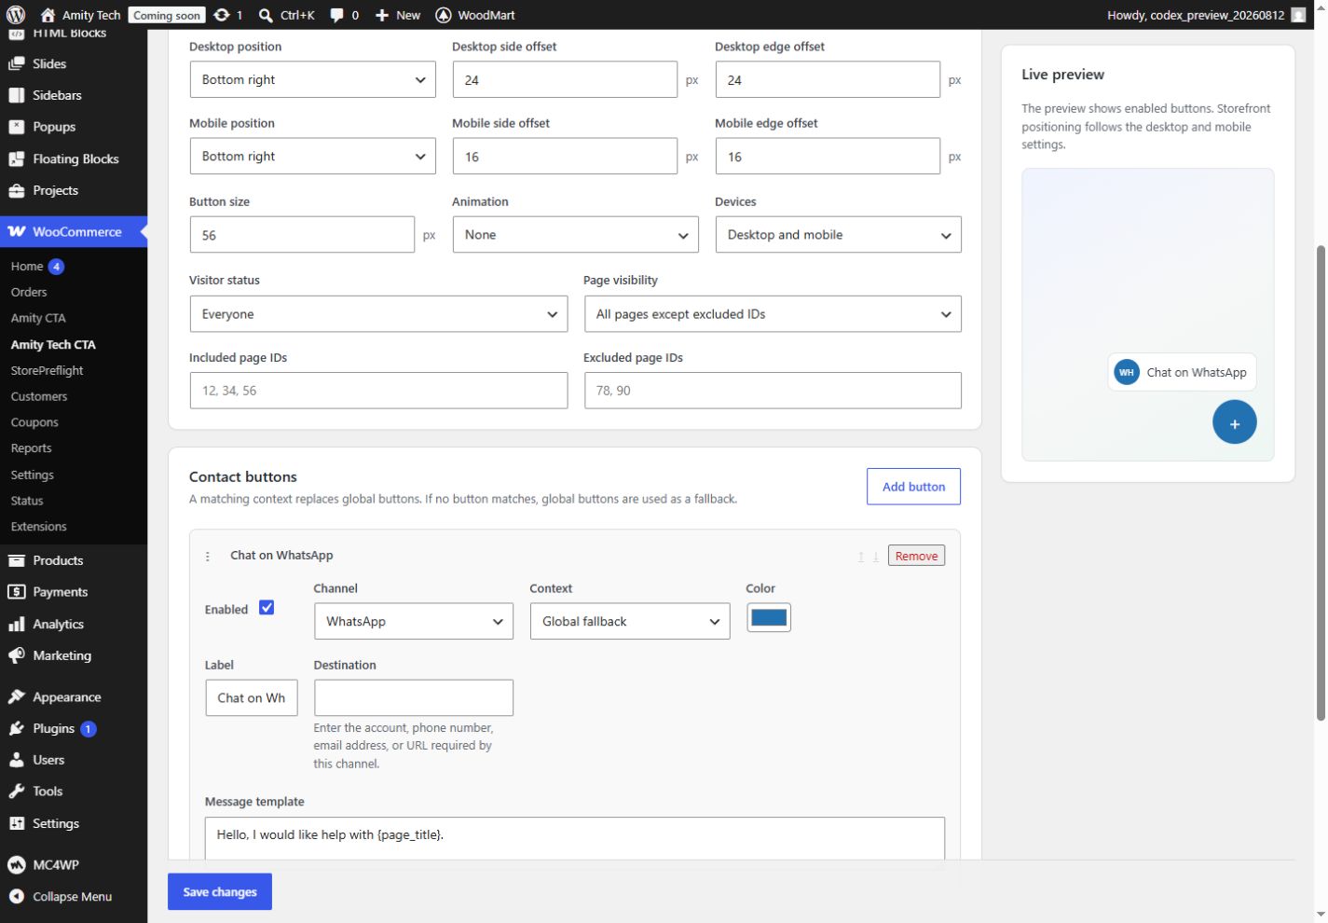Open the Context dropdown showing Global fallback
Viewport: 1328px width, 923px height.
(629, 621)
